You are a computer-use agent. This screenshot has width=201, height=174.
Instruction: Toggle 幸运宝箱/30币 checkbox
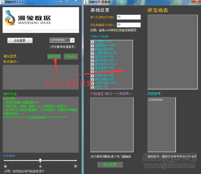tap(93, 79)
